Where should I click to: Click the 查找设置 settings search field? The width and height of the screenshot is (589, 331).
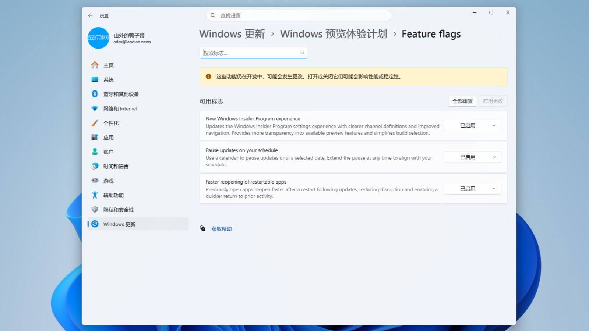(299, 15)
